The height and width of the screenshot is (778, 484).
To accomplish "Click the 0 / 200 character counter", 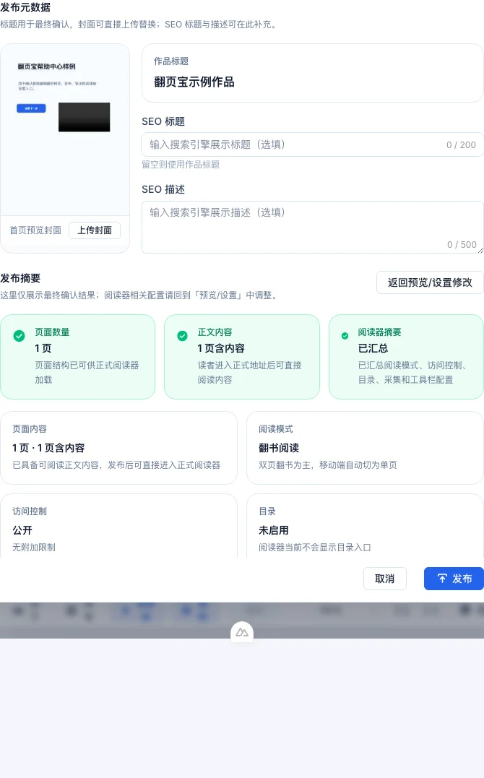I will [x=461, y=145].
